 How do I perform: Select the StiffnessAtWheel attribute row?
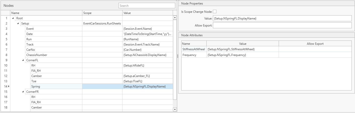pyautogui.click(x=194, y=49)
